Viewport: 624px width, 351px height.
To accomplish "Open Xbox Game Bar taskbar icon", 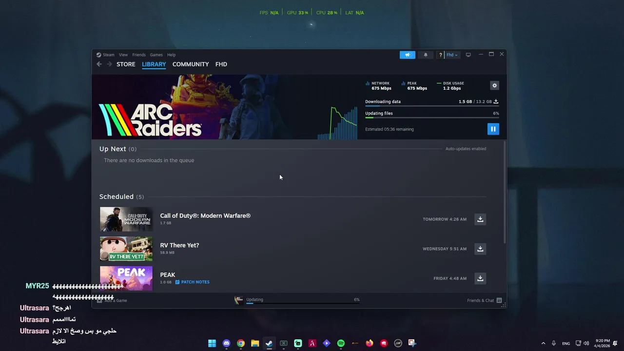I will pyautogui.click(x=284, y=343).
